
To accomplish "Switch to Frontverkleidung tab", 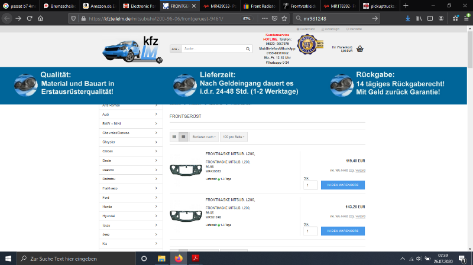I will pos(300,6).
